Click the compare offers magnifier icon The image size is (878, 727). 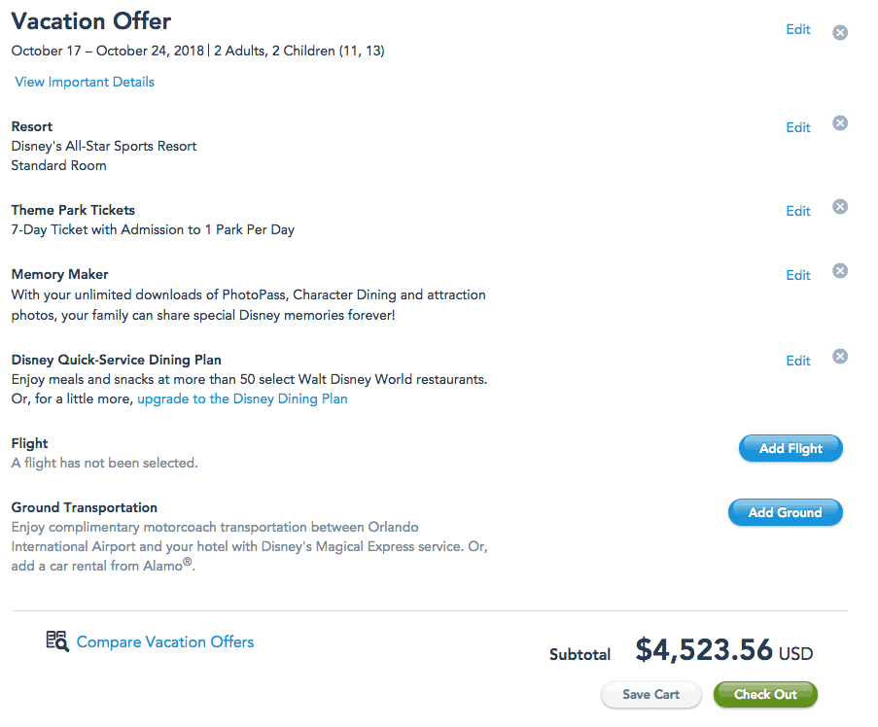(x=57, y=640)
